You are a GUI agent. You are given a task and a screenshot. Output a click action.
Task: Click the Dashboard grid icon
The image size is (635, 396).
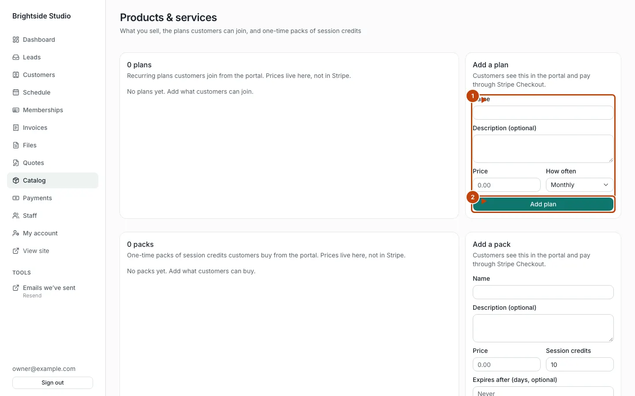[16, 40]
